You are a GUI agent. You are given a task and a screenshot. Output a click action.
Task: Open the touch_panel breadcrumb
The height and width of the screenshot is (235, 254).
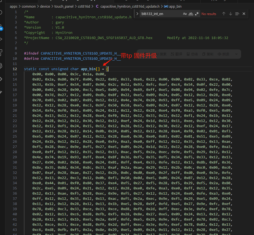tap(64, 7)
